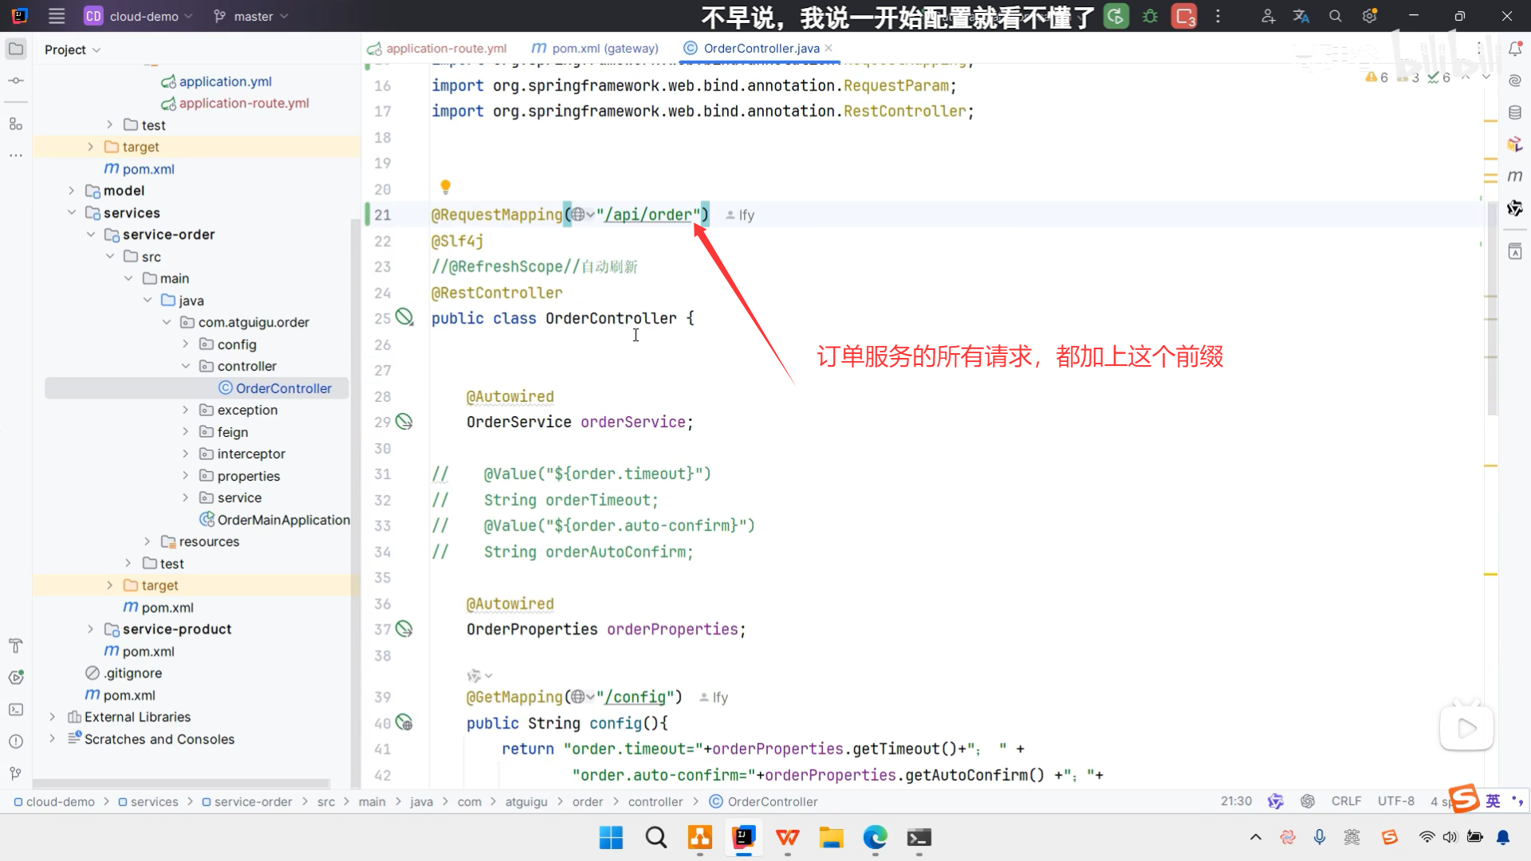Collapse the controller package folder

pyautogui.click(x=186, y=366)
